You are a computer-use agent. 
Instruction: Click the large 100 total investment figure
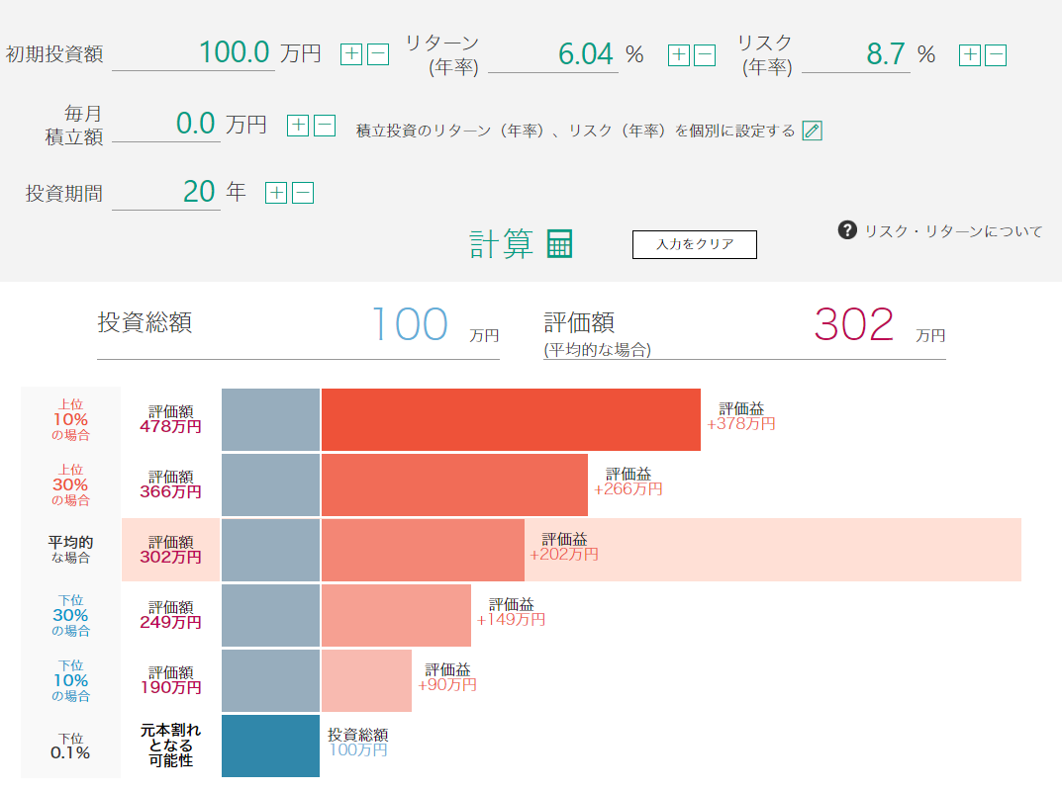click(x=410, y=324)
